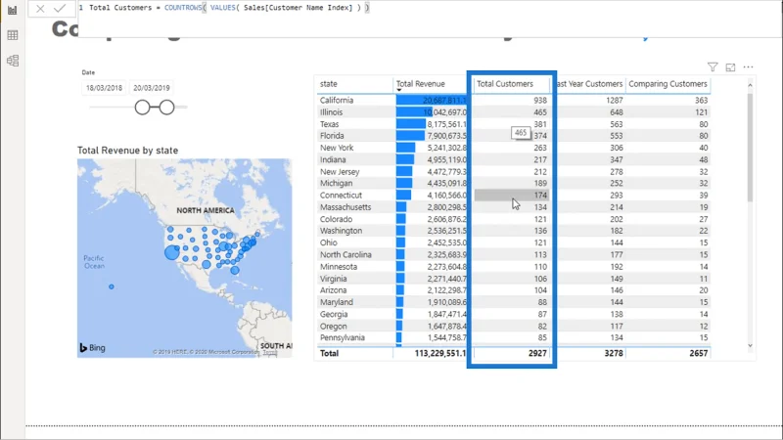Select the New York row

514,148
